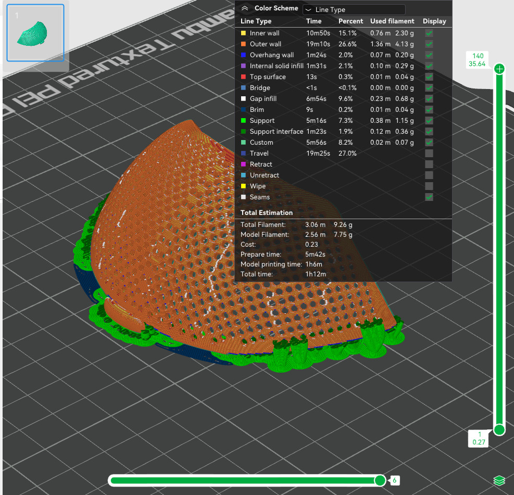
Task: Hide Overhang wall lines
Action: coord(429,55)
